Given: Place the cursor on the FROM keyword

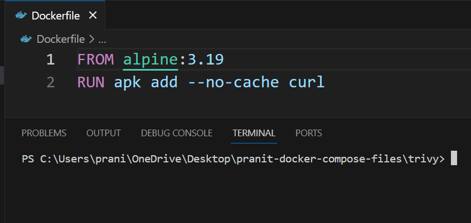Looking at the screenshot, I should pyautogui.click(x=95, y=59).
